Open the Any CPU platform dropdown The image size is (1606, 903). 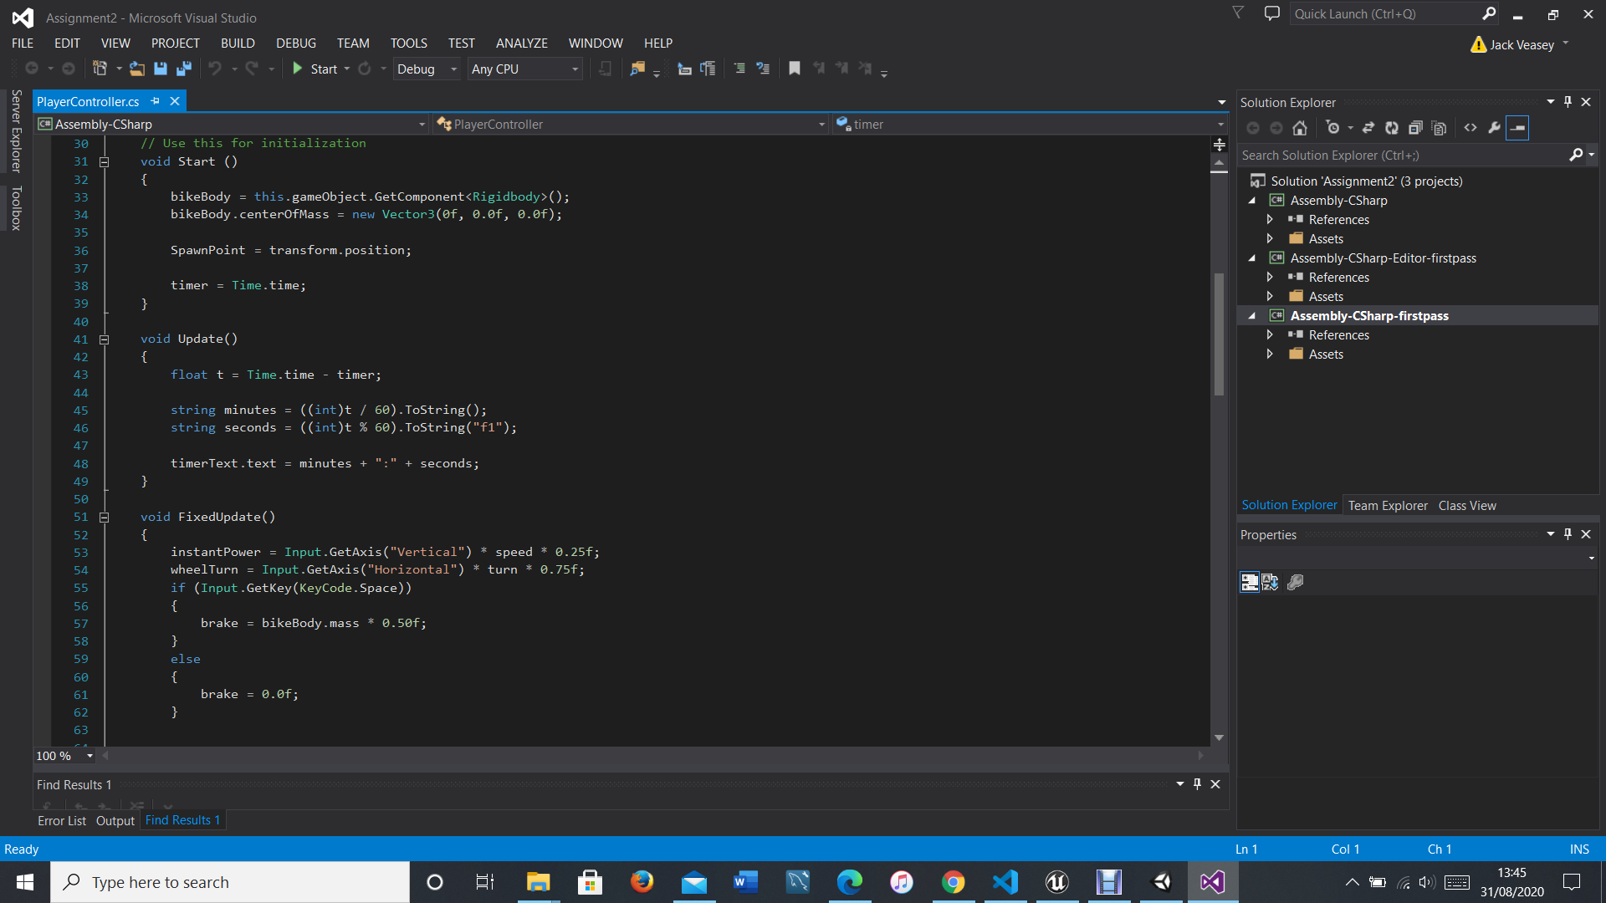coord(524,69)
